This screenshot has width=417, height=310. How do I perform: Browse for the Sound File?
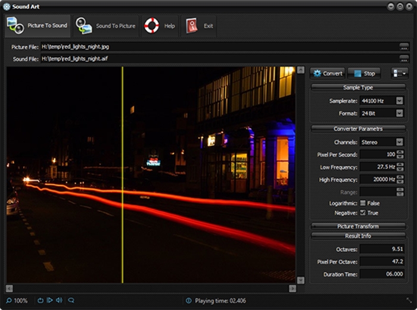tap(404, 58)
